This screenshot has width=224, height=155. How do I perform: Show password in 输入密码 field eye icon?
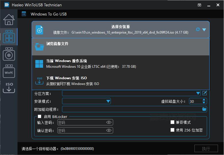(x=109, y=122)
